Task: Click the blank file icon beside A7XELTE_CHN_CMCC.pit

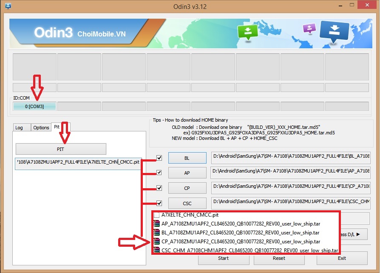Action: click(156, 215)
